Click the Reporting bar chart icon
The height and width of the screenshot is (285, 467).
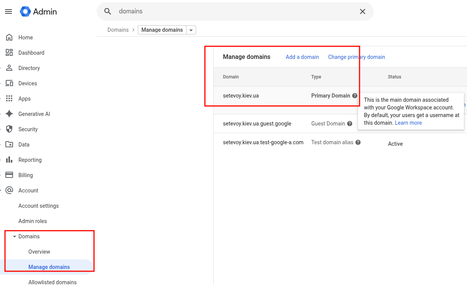(x=9, y=160)
